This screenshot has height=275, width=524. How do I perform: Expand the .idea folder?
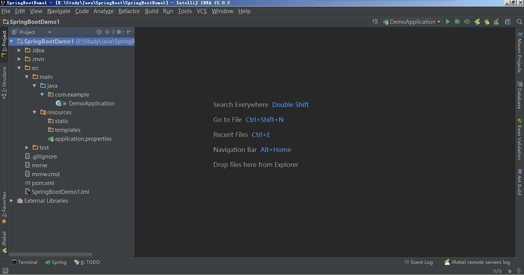coord(19,50)
